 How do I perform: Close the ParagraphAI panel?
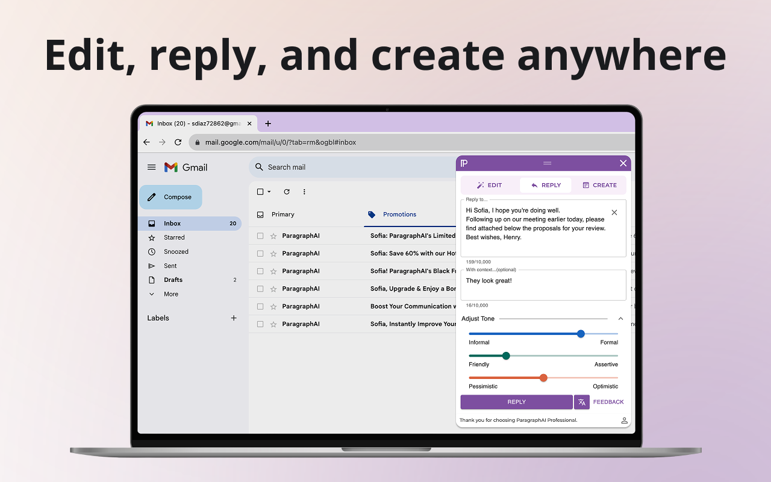[623, 163]
